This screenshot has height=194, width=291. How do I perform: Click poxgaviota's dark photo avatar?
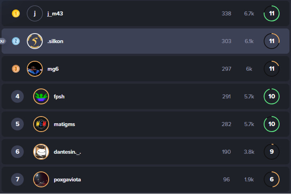coord(41,179)
